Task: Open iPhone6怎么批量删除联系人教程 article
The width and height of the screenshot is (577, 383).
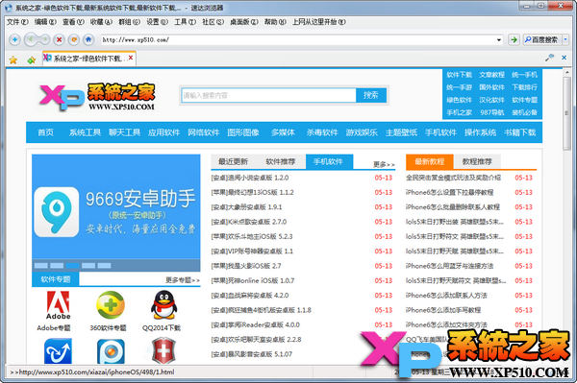Action: point(453,207)
